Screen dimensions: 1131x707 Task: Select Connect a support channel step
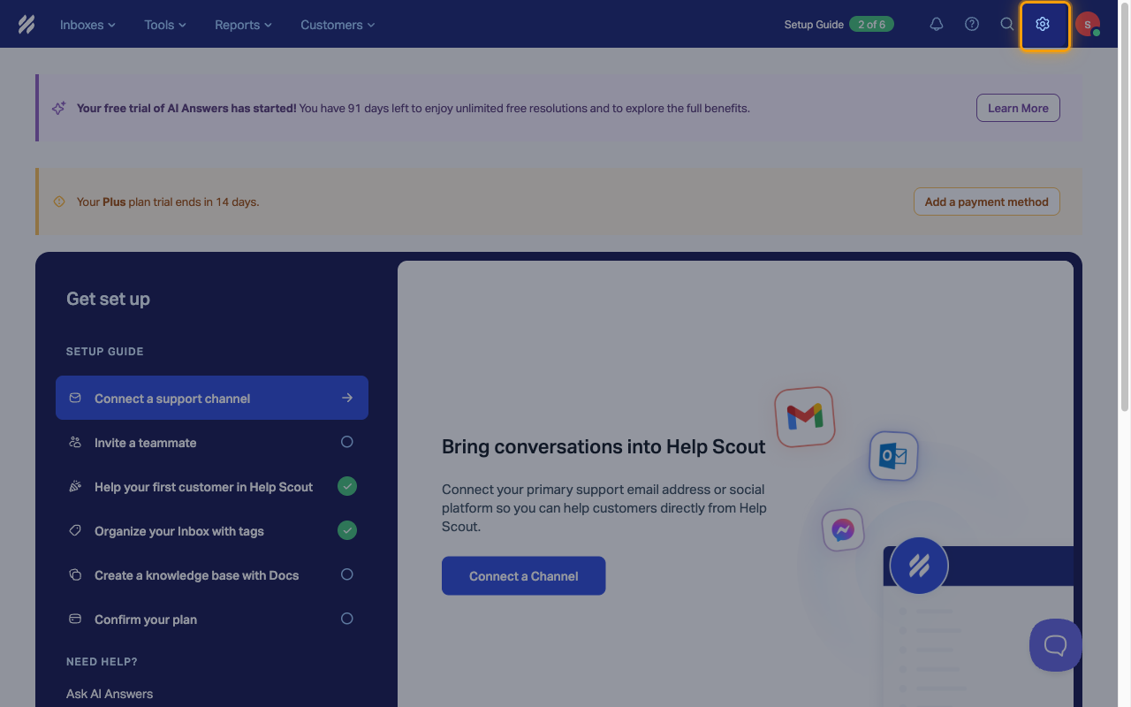[x=212, y=398]
